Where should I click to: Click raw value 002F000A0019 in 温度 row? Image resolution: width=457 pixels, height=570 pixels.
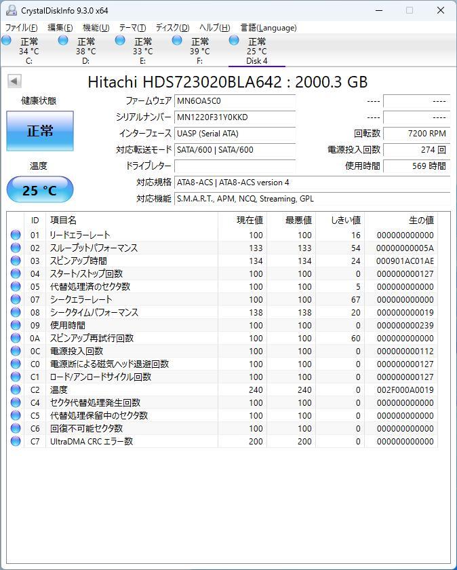pos(405,390)
